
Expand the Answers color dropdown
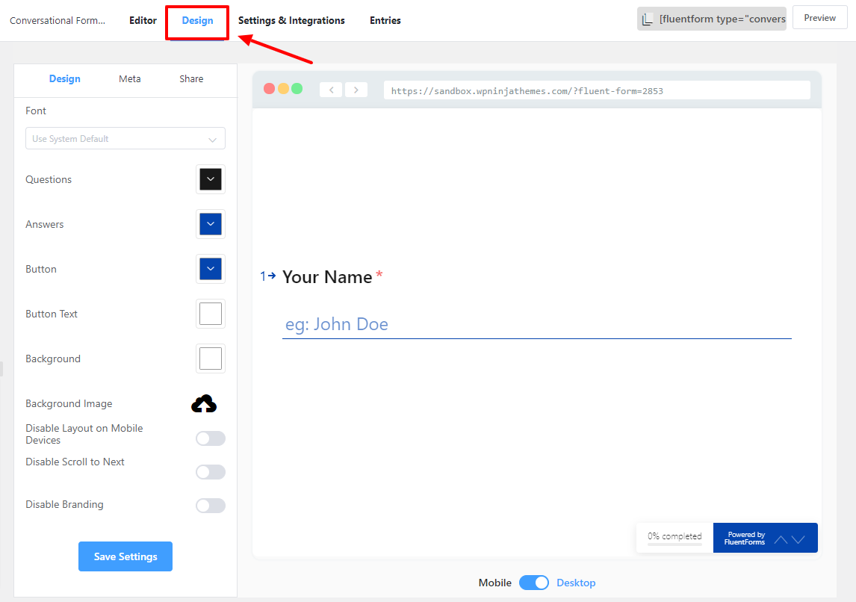pyautogui.click(x=210, y=224)
